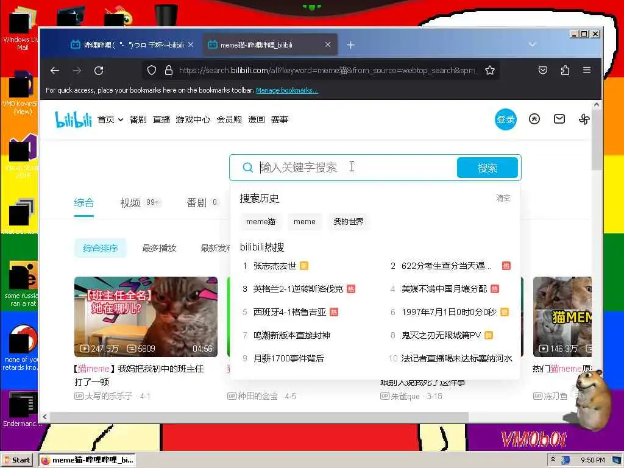
Task: Open the 漫画 nav menu item
Action: click(x=257, y=119)
